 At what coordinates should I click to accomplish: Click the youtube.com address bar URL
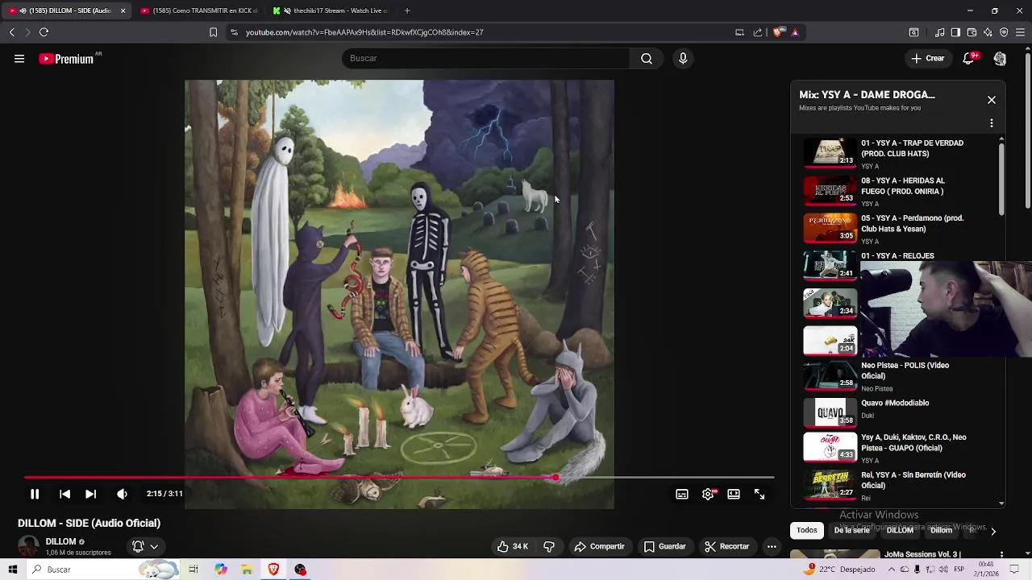point(364,32)
